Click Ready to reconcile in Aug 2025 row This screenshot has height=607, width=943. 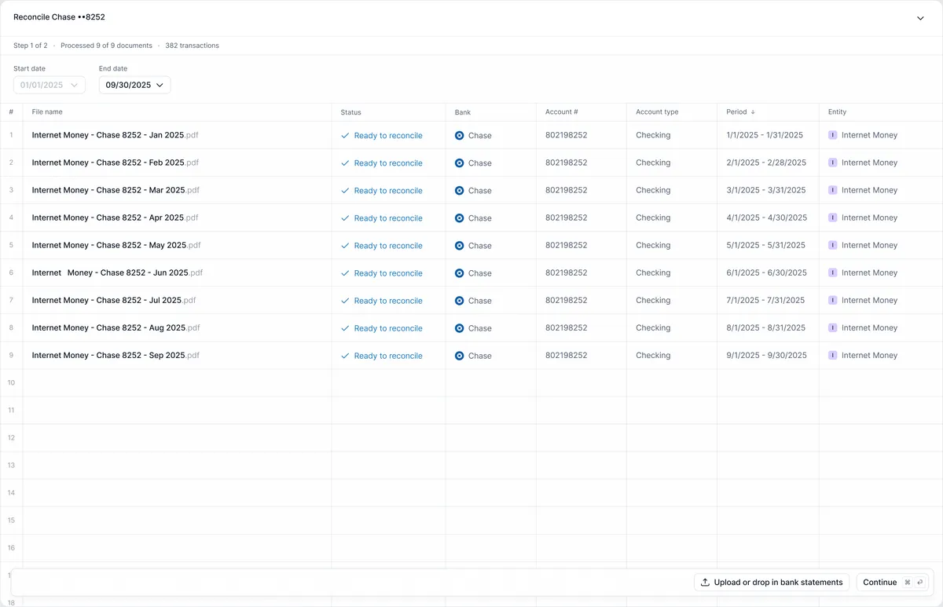click(x=388, y=328)
